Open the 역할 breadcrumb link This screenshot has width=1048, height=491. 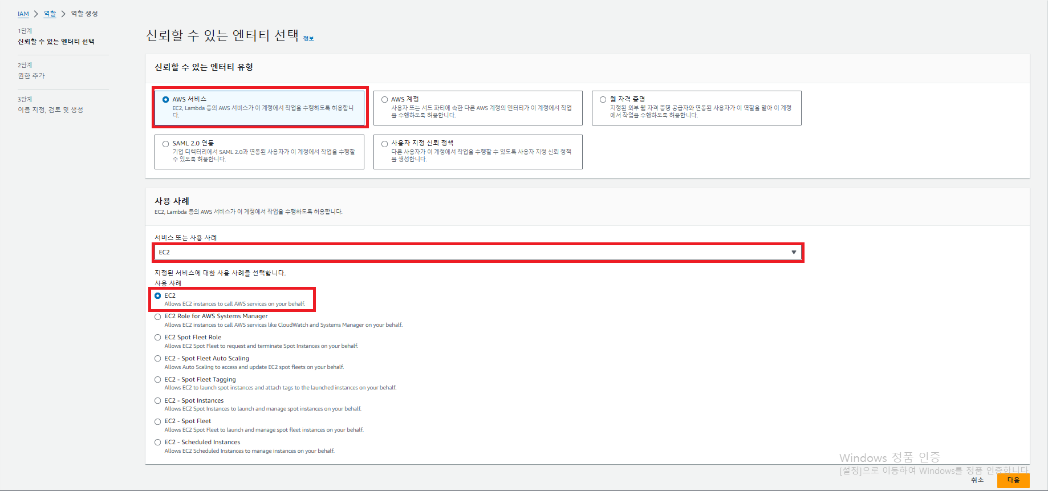(x=50, y=14)
